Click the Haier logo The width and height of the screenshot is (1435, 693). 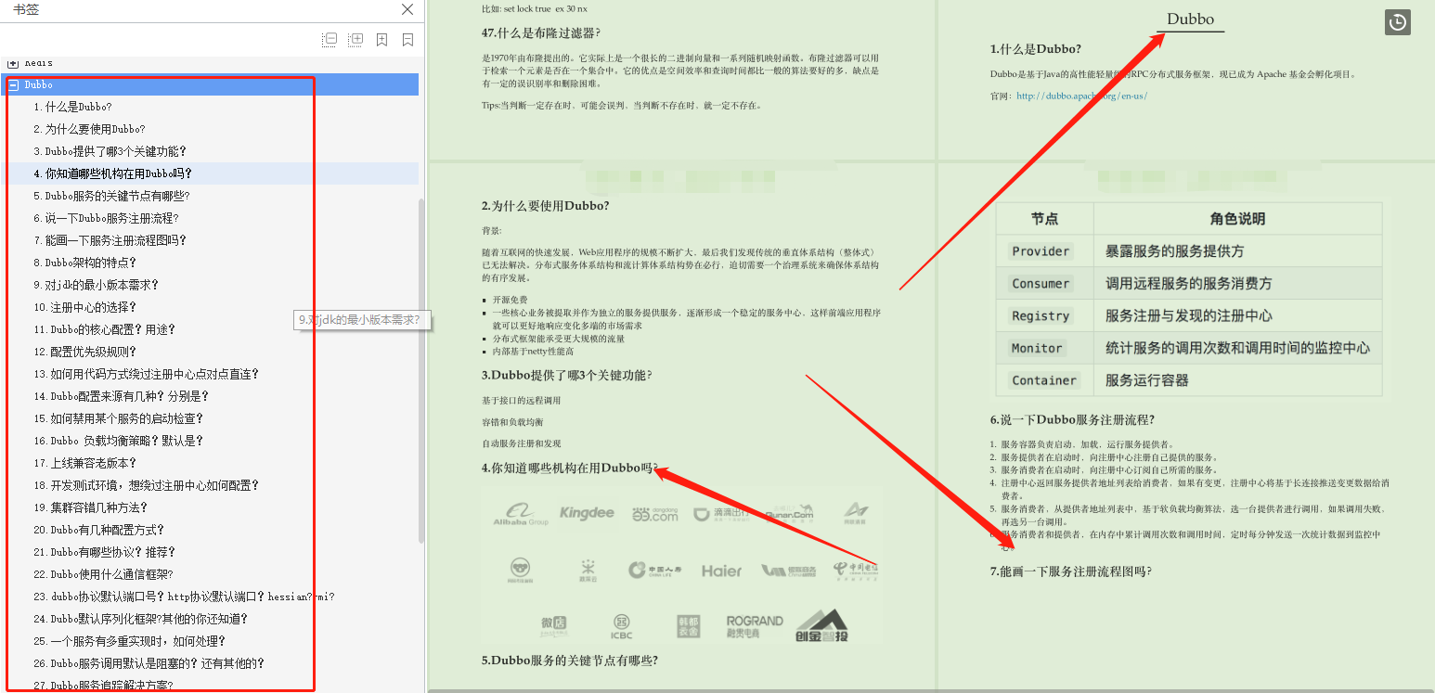pos(721,571)
